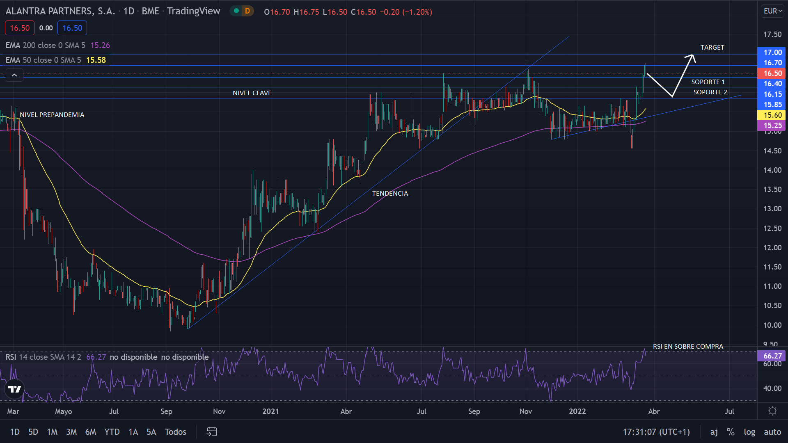Collapse the indicator legend with chevron

14,75
